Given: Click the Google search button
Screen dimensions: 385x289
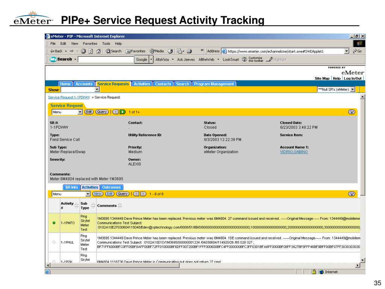Looking at the screenshot, I should click(142, 59).
